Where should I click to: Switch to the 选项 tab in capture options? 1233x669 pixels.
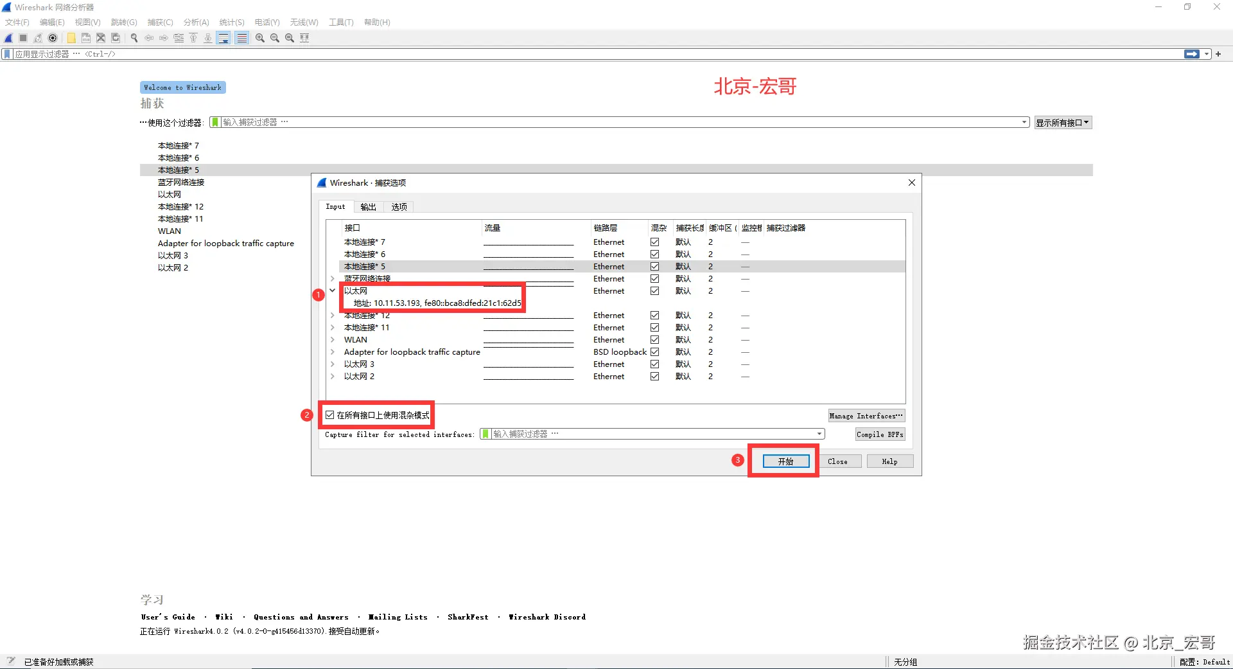coord(399,207)
